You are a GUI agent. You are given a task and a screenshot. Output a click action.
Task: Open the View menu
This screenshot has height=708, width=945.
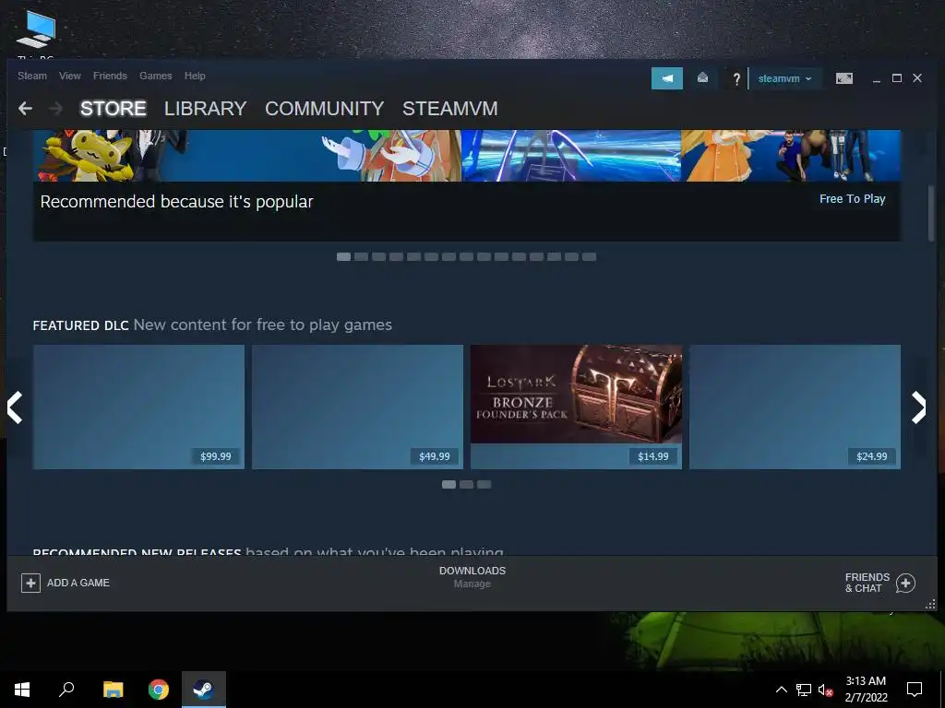click(70, 76)
